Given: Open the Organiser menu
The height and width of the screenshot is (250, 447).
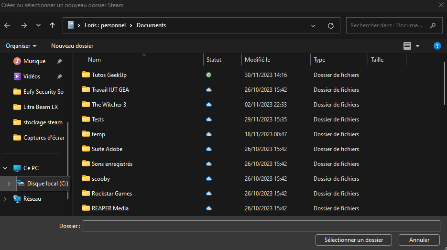Looking at the screenshot, I should [x=21, y=46].
